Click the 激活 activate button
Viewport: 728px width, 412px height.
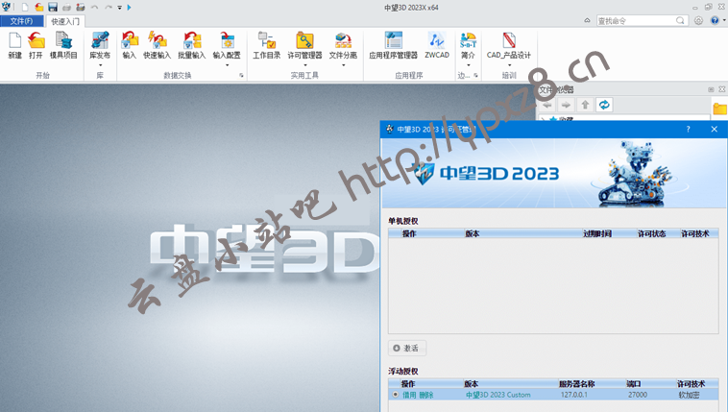[x=406, y=348]
